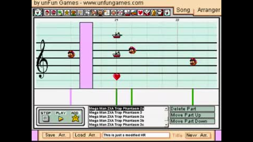Select the Fire Flower instrument icon
Image resolution: width=253 pixels, height=142 pixels.
[74, 13]
